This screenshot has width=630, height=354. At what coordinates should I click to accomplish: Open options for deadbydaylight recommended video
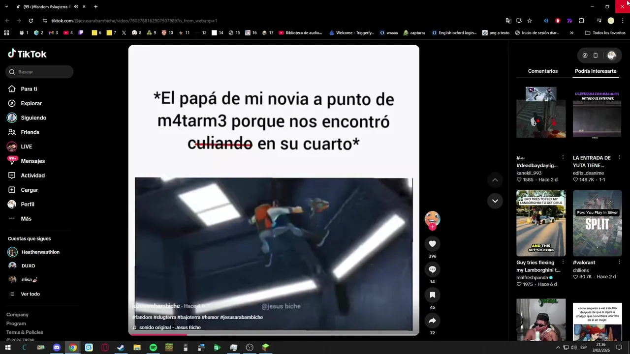(x=563, y=158)
